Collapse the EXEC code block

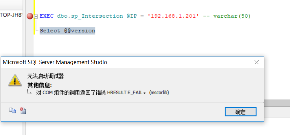[x=36, y=16]
